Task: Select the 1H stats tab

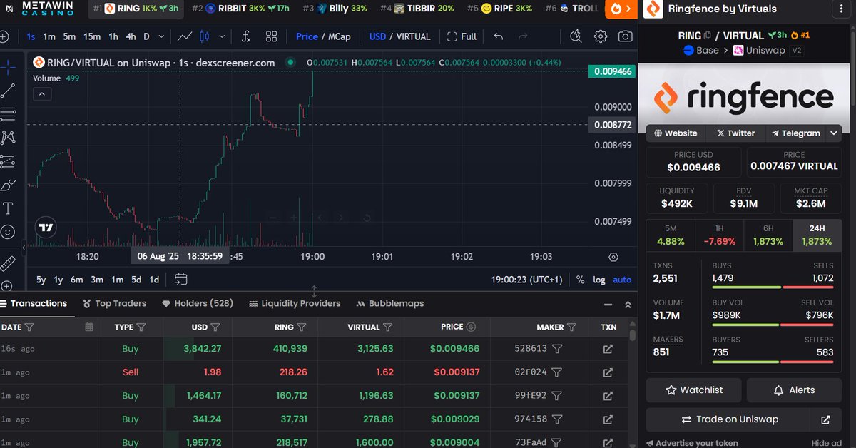Action: (x=719, y=235)
